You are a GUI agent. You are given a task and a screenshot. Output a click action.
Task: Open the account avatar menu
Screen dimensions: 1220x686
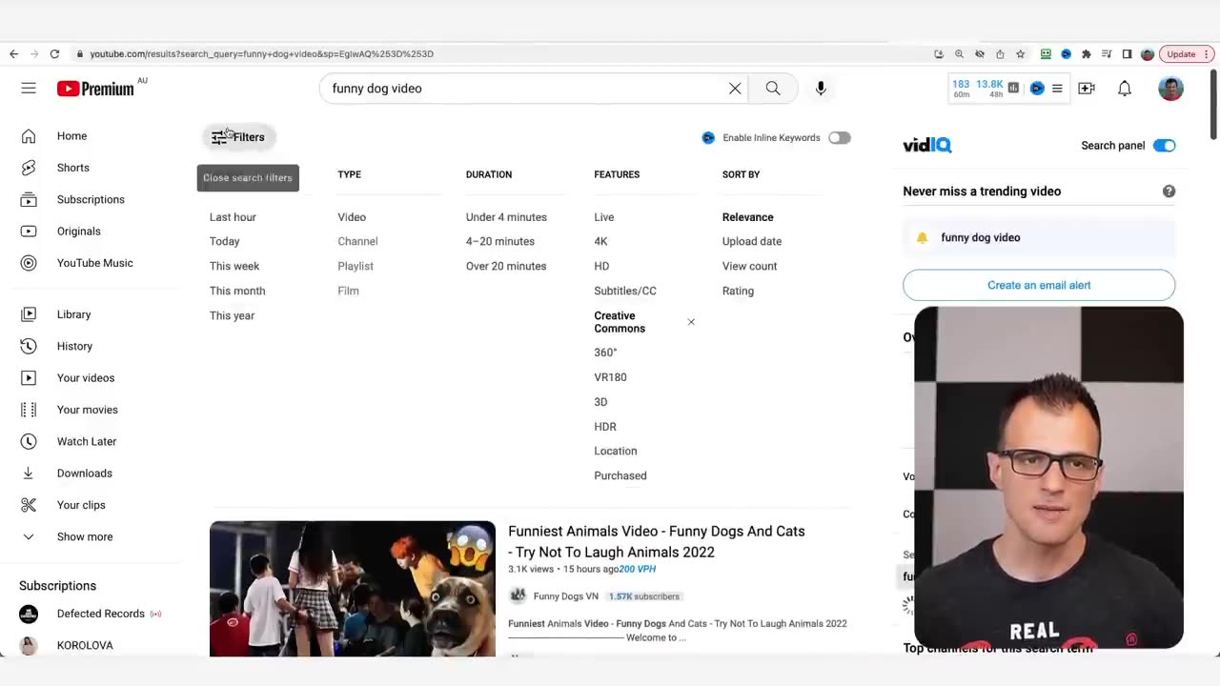coord(1170,89)
